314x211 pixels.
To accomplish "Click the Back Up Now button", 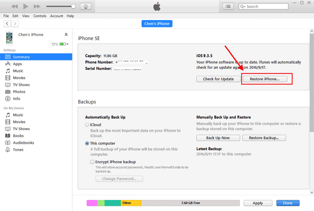I will 218,138.
